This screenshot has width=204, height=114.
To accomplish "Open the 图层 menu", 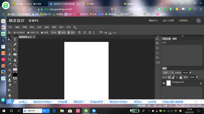I will click(32, 27).
